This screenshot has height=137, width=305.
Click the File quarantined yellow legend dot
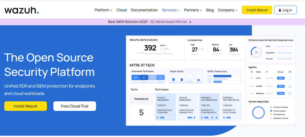tap(271, 114)
